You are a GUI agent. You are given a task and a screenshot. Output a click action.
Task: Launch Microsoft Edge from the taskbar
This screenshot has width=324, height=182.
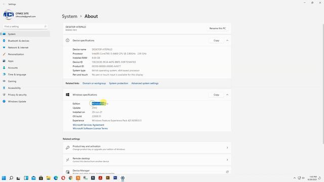point(56,178)
